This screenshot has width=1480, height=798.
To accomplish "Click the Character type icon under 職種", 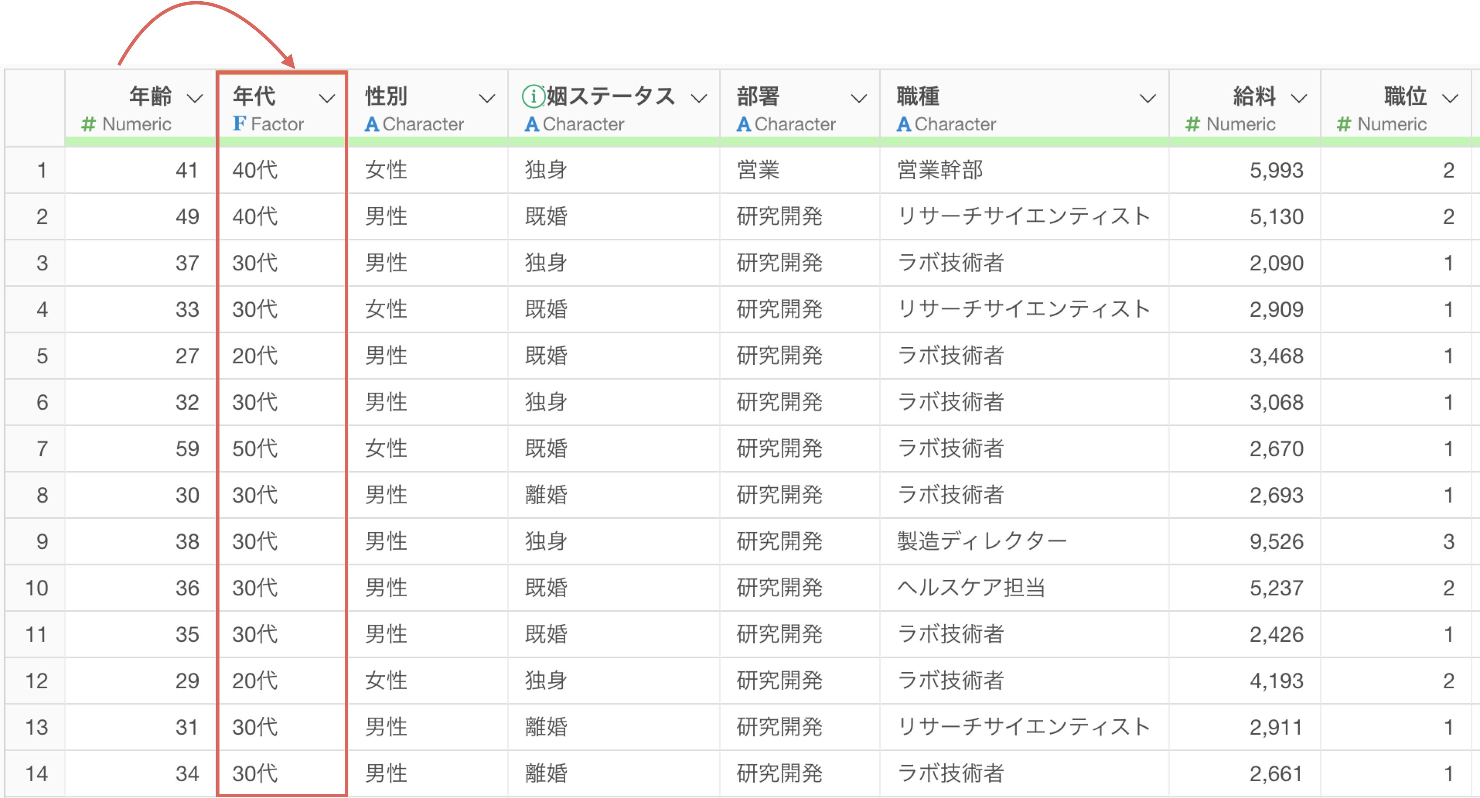I will 904,124.
